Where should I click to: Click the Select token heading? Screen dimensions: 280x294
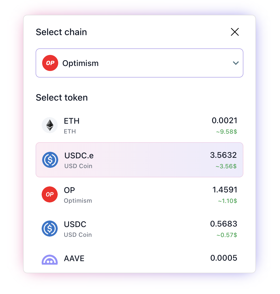click(x=62, y=98)
